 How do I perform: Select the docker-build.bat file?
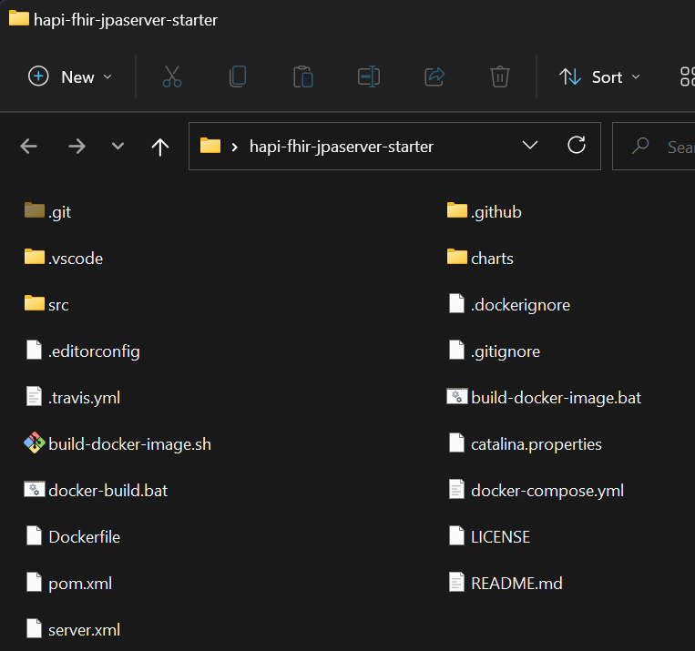(x=97, y=491)
